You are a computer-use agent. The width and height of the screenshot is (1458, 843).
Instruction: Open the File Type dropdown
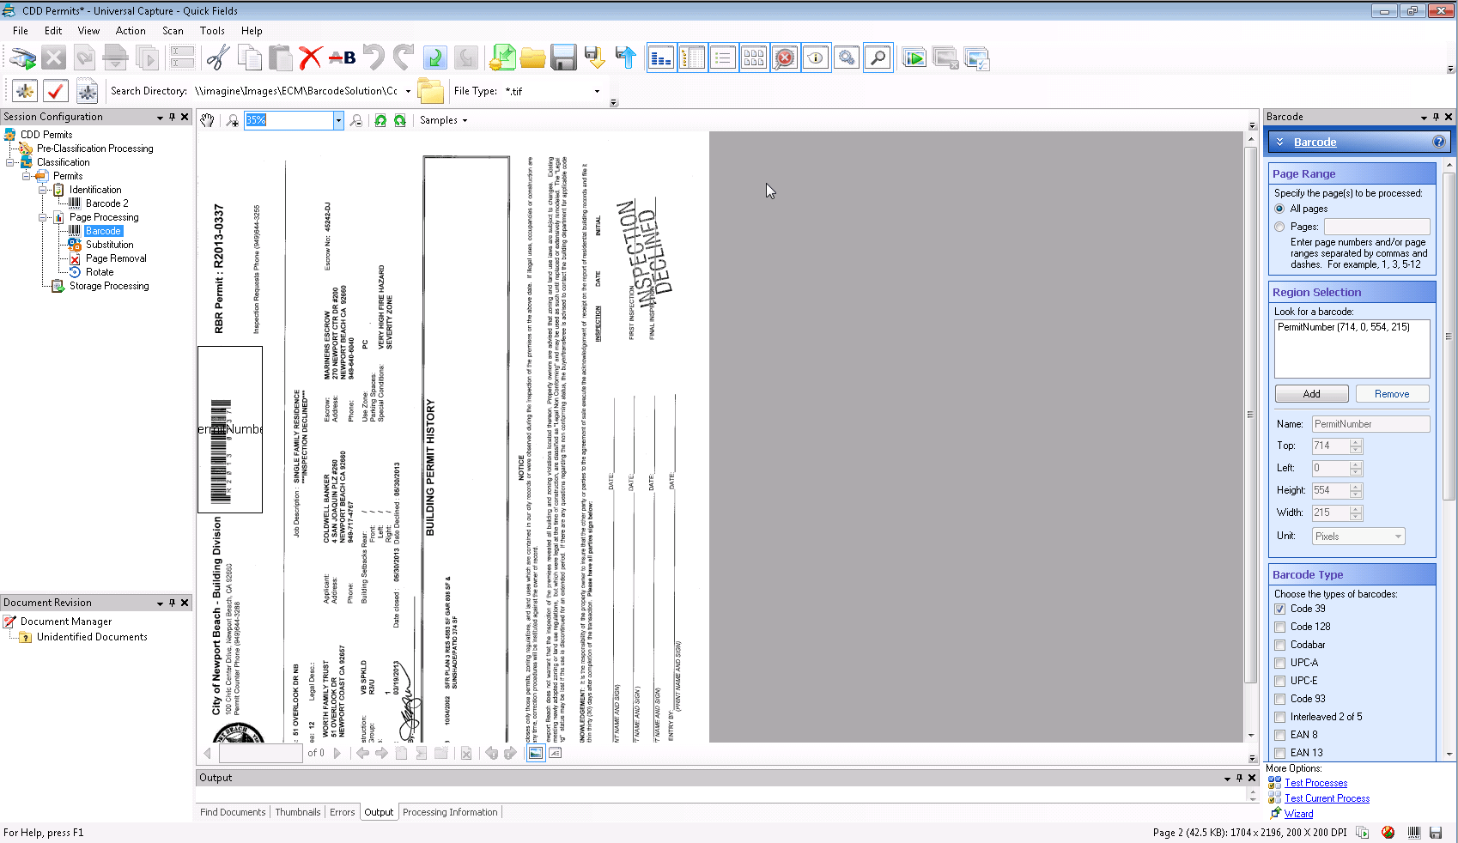point(597,92)
